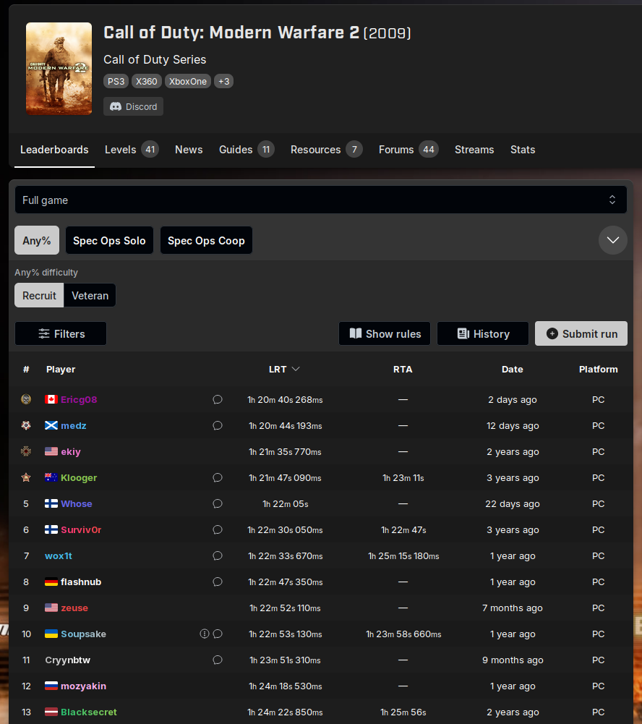Click the info icon on Soupsake's row
Screen dimensions: 642x724
[x=204, y=634]
